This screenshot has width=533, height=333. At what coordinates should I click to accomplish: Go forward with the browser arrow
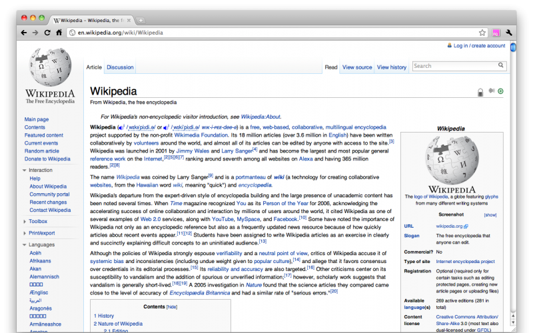(x=35, y=33)
